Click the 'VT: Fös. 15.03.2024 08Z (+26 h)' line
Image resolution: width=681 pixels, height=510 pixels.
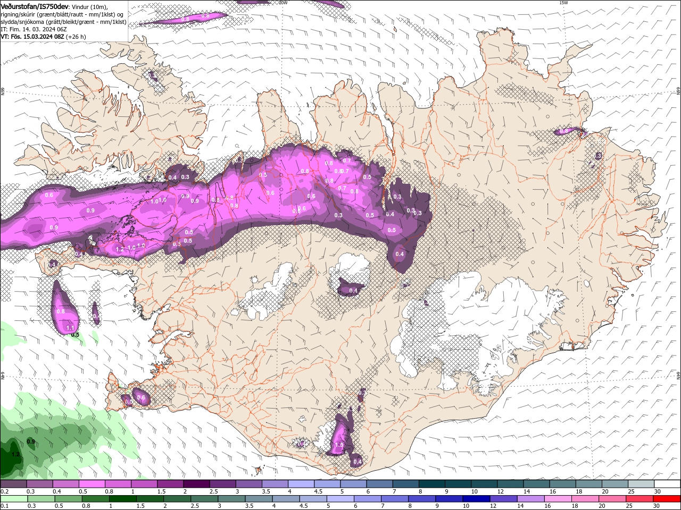43,37
